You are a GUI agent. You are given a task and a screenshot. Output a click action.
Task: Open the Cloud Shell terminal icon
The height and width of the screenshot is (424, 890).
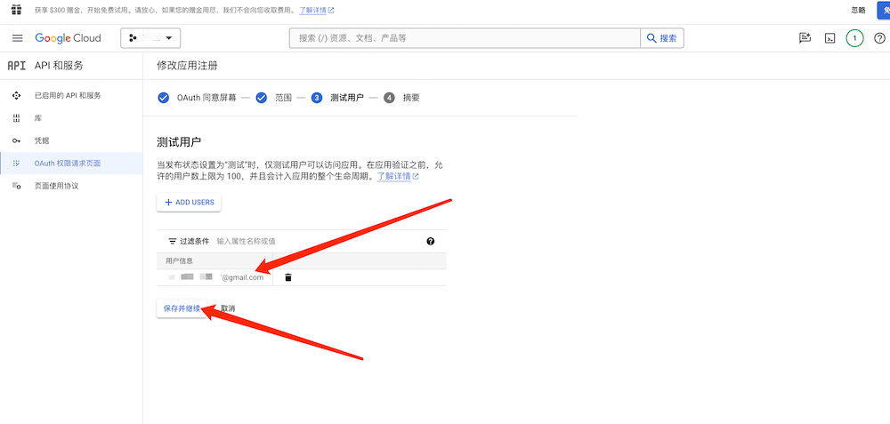coord(829,38)
